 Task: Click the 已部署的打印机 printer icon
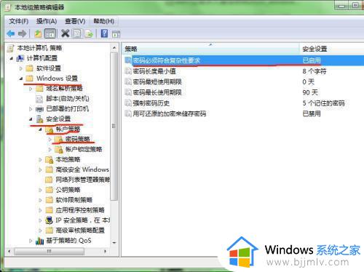[39, 109]
